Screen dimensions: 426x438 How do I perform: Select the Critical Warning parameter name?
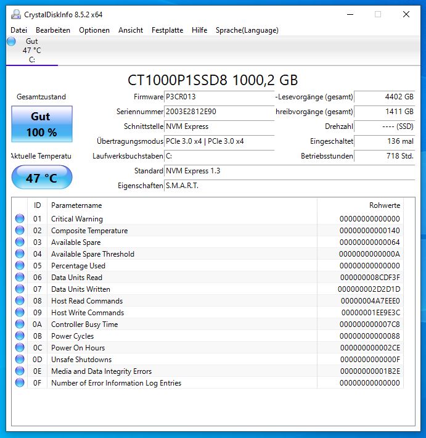coord(77,219)
